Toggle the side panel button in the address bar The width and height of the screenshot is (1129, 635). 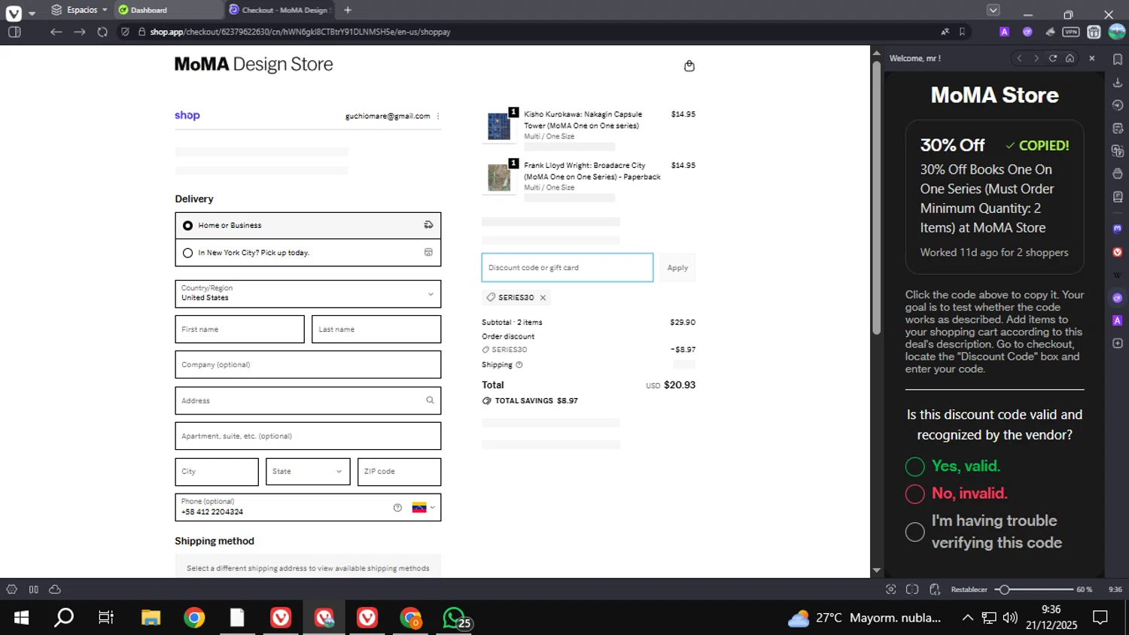point(14,32)
